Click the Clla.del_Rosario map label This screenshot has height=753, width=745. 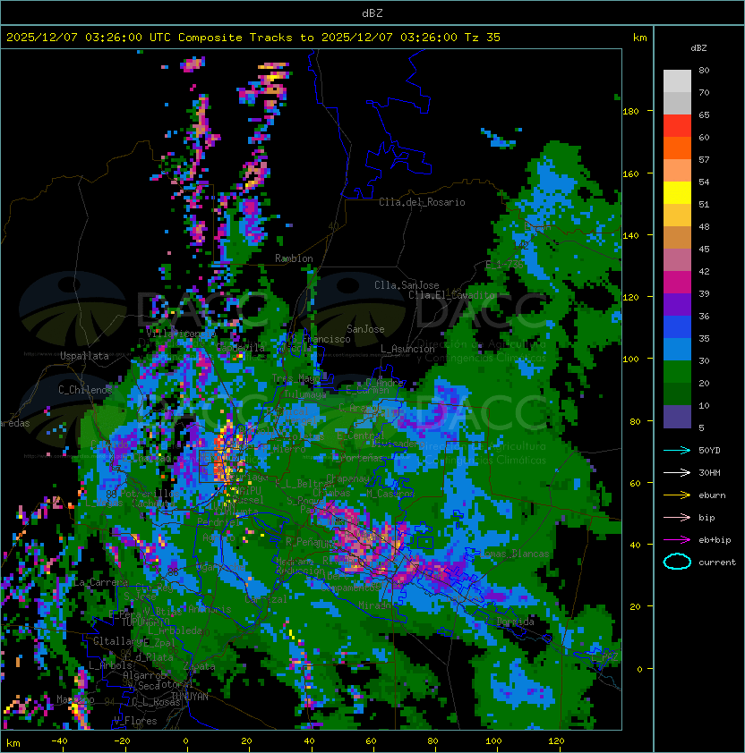pyautogui.click(x=422, y=202)
